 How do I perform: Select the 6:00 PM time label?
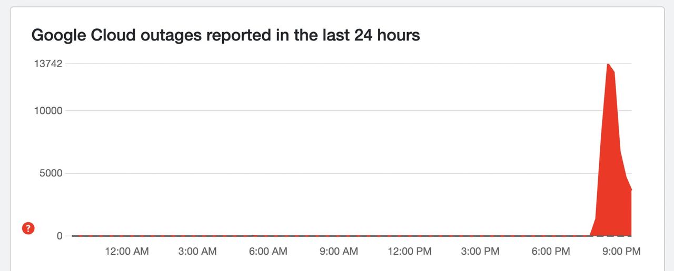[550, 252]
